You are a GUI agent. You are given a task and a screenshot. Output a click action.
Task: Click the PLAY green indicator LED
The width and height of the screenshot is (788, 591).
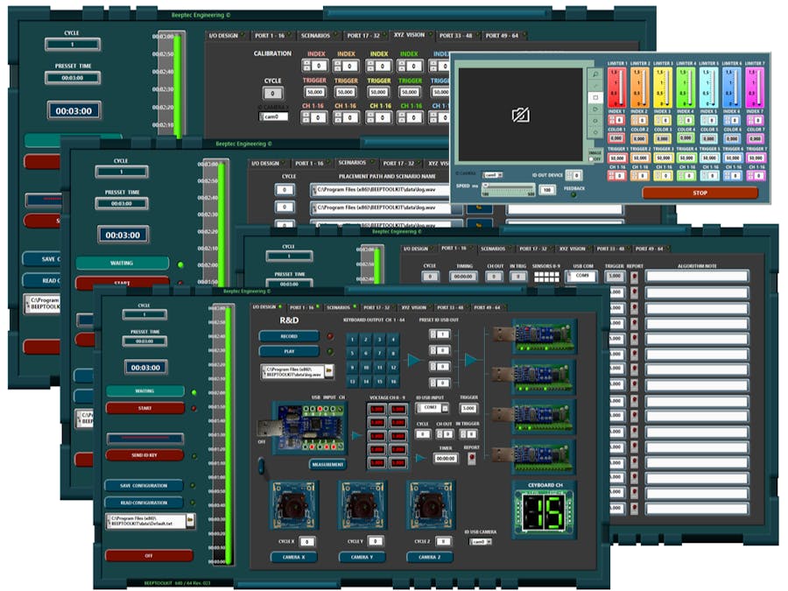330,352
